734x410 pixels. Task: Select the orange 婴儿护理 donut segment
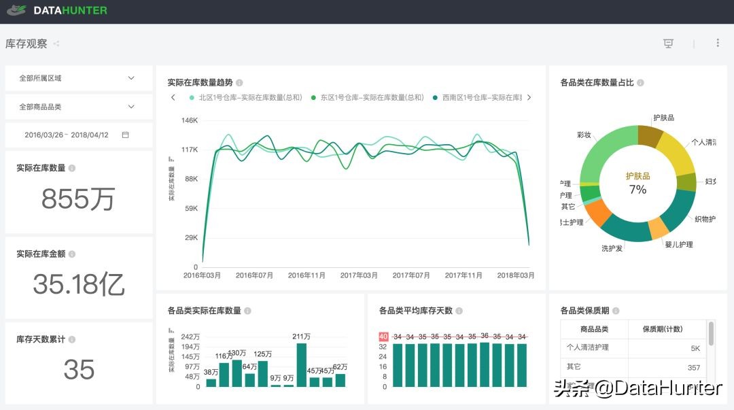[658, 228]
